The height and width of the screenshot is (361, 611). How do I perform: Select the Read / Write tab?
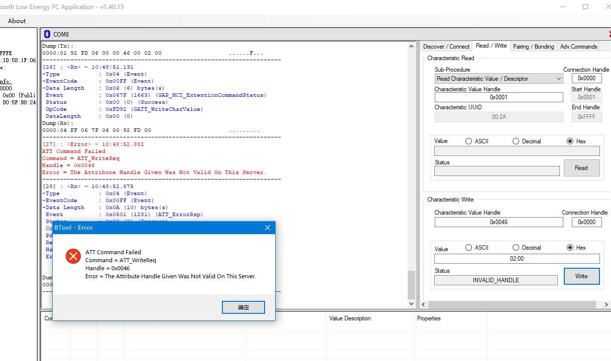coord(491,46)
